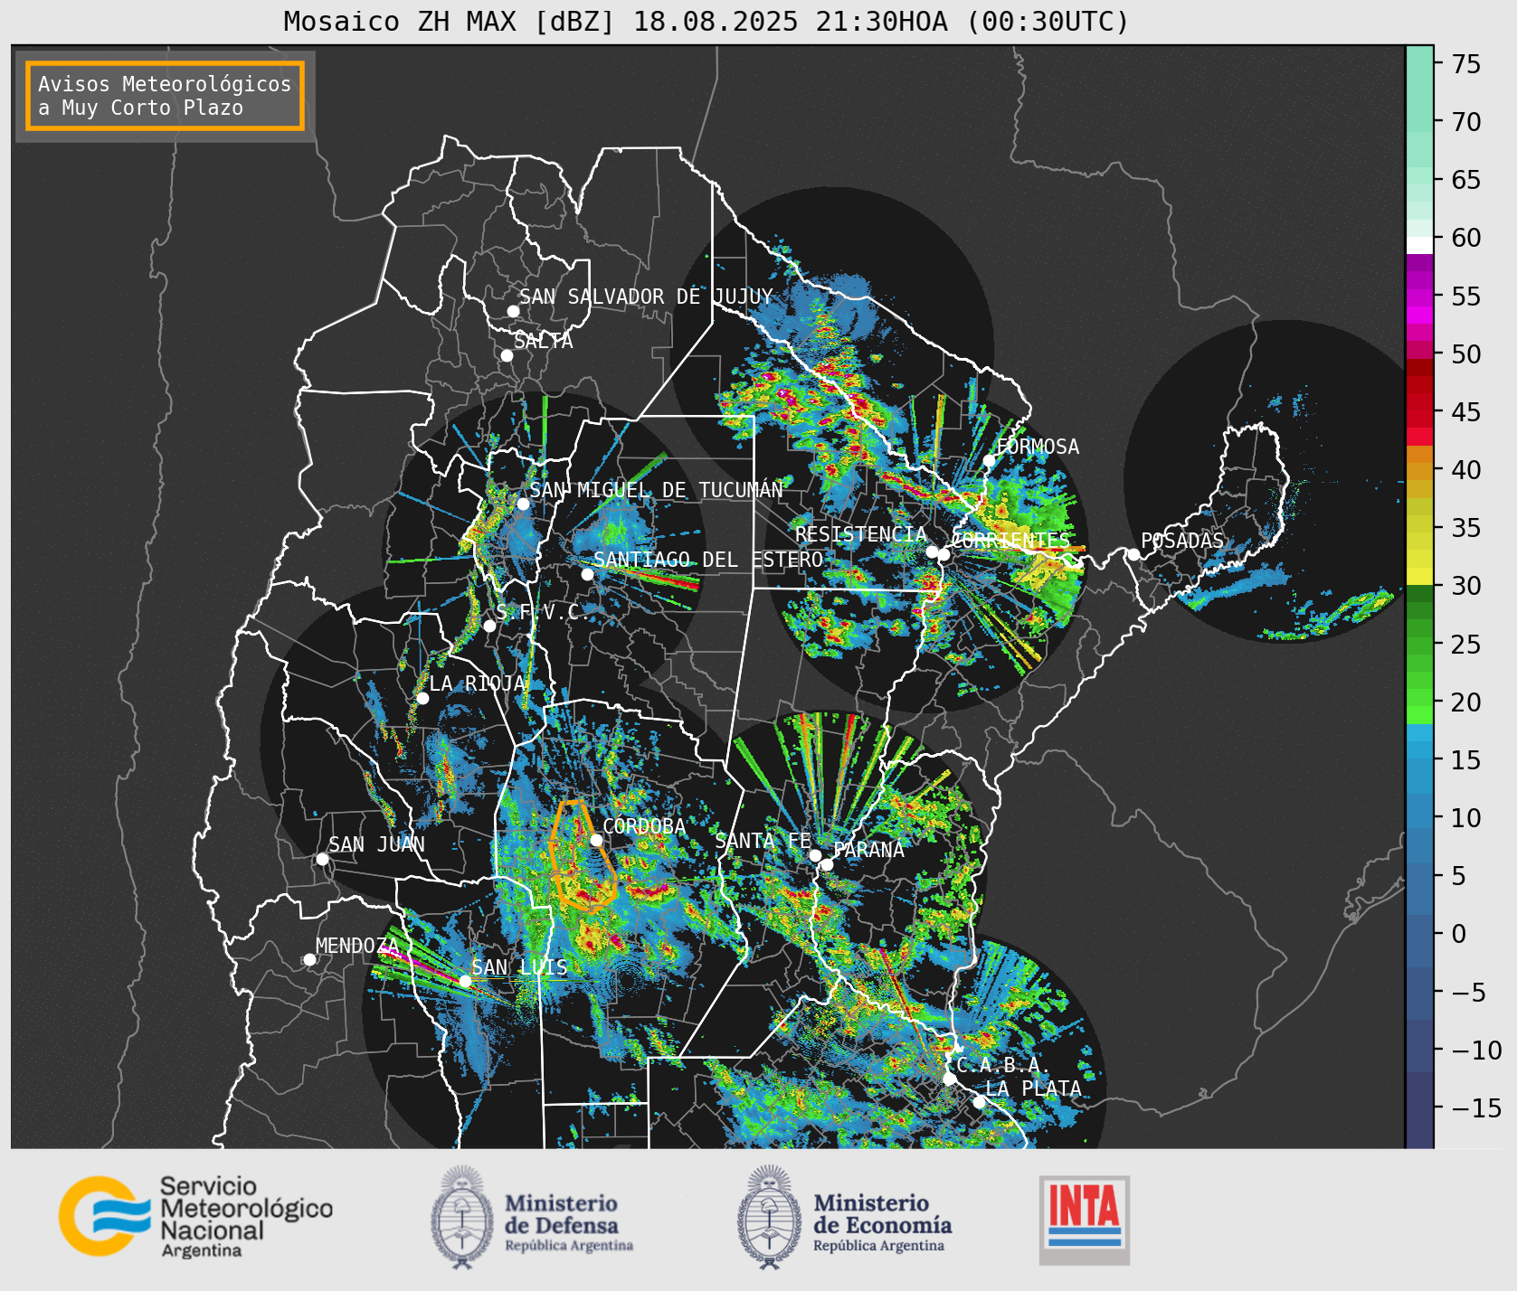Click the LA PLATA city label
Screen dimensions: 1517x1291
[1033, 1088]
